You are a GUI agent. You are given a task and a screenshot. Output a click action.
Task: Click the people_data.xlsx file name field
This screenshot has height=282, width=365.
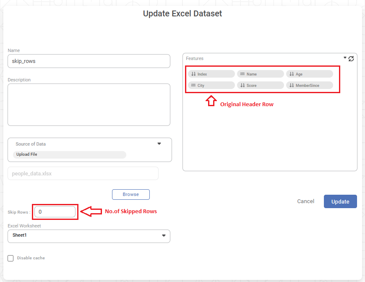pos(83,173)
